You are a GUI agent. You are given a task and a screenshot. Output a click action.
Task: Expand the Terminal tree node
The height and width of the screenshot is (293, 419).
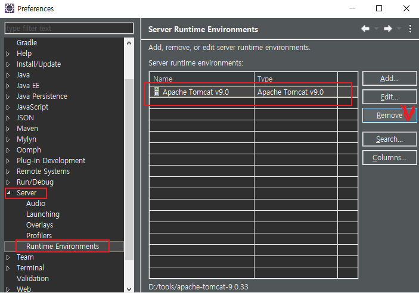tap(8, 268)
